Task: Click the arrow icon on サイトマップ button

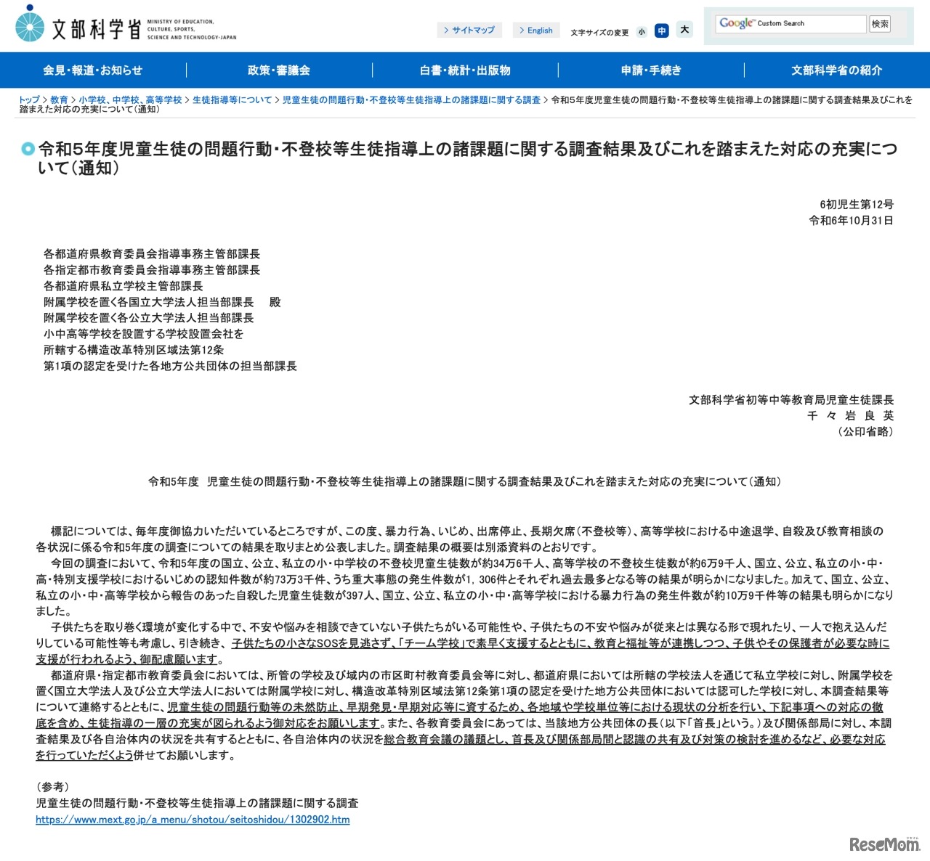Action: (x=448, y=30)
